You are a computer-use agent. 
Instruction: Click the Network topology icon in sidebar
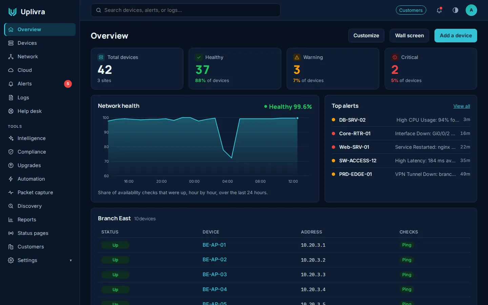tap(11, 57)
